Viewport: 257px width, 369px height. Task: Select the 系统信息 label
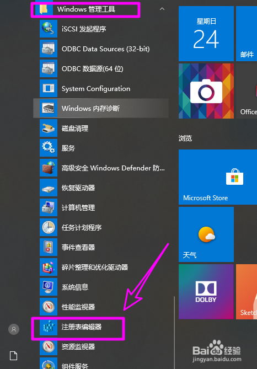coord(75,287)
